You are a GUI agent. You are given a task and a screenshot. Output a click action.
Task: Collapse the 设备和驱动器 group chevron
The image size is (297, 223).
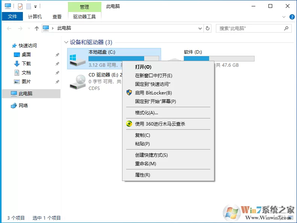pos(66,42)
